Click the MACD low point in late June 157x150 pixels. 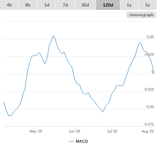click(103, 112)
